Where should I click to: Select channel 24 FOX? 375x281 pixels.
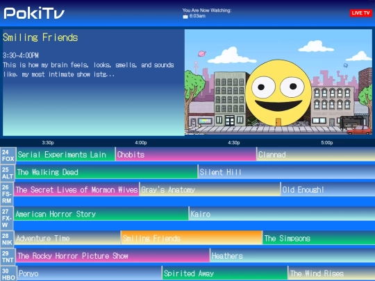tap(8, 155)
